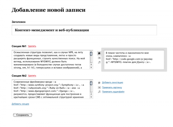Click scroll up arrow in Секция №2 textarea
This screenshot has height=127, width=173.
click(x=91, y=94)
